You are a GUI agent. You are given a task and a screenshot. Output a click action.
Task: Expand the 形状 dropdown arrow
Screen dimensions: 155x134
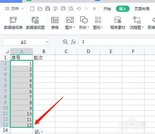pyautogui.click(x=88, y=27)
